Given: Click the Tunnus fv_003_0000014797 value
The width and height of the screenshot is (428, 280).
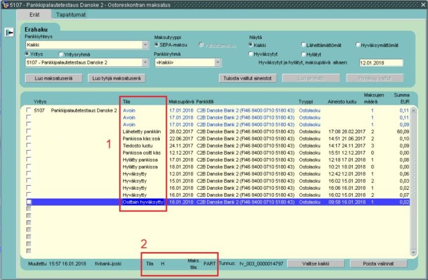Looking at the screenshot, I should 261,264.
